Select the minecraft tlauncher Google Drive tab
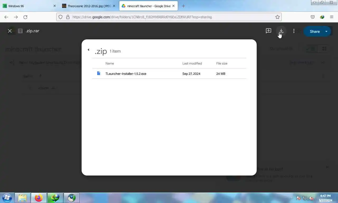338x203 pixels. [148, 6]
